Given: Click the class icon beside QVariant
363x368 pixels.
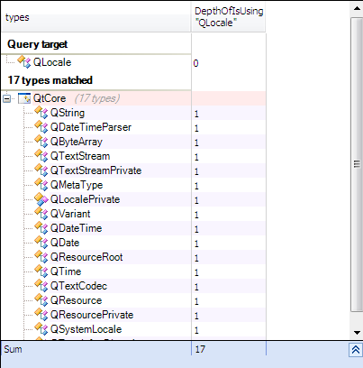Looking at the screenshot, I should [41, 214].
